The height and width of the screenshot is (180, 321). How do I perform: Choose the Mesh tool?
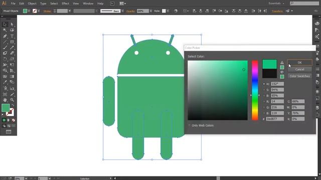[5, 76]
